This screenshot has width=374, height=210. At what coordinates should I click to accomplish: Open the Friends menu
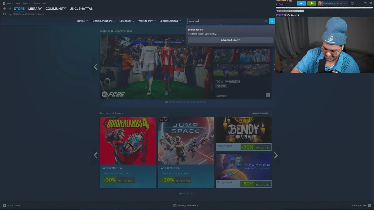click(x=27, y=3)
